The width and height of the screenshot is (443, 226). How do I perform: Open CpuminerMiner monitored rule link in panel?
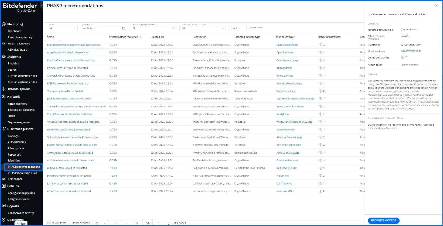(411, 51)
